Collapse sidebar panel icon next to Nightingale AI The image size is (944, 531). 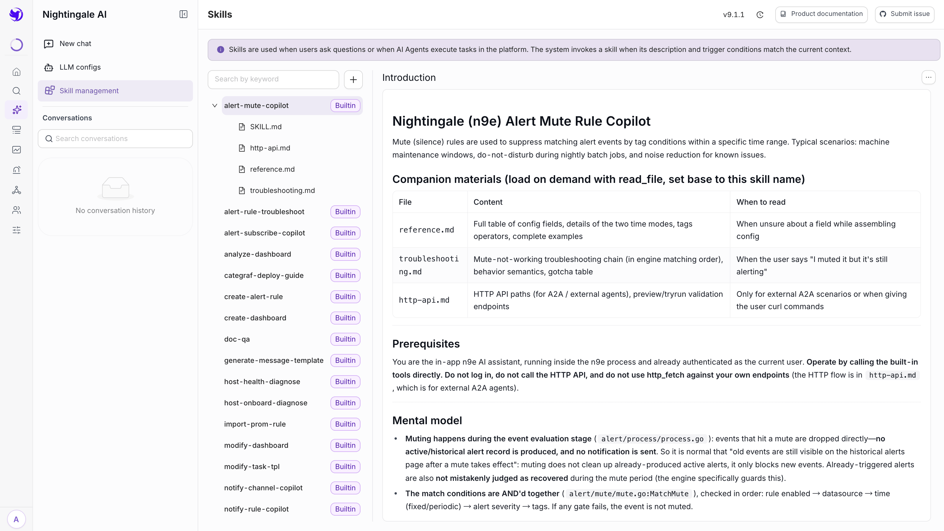[183, 14]
